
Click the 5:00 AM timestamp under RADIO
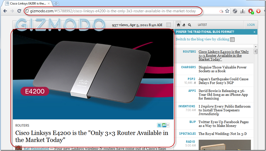[x=191, y=145]
